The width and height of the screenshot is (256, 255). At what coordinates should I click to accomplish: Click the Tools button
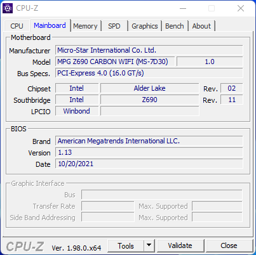(126, 246)
